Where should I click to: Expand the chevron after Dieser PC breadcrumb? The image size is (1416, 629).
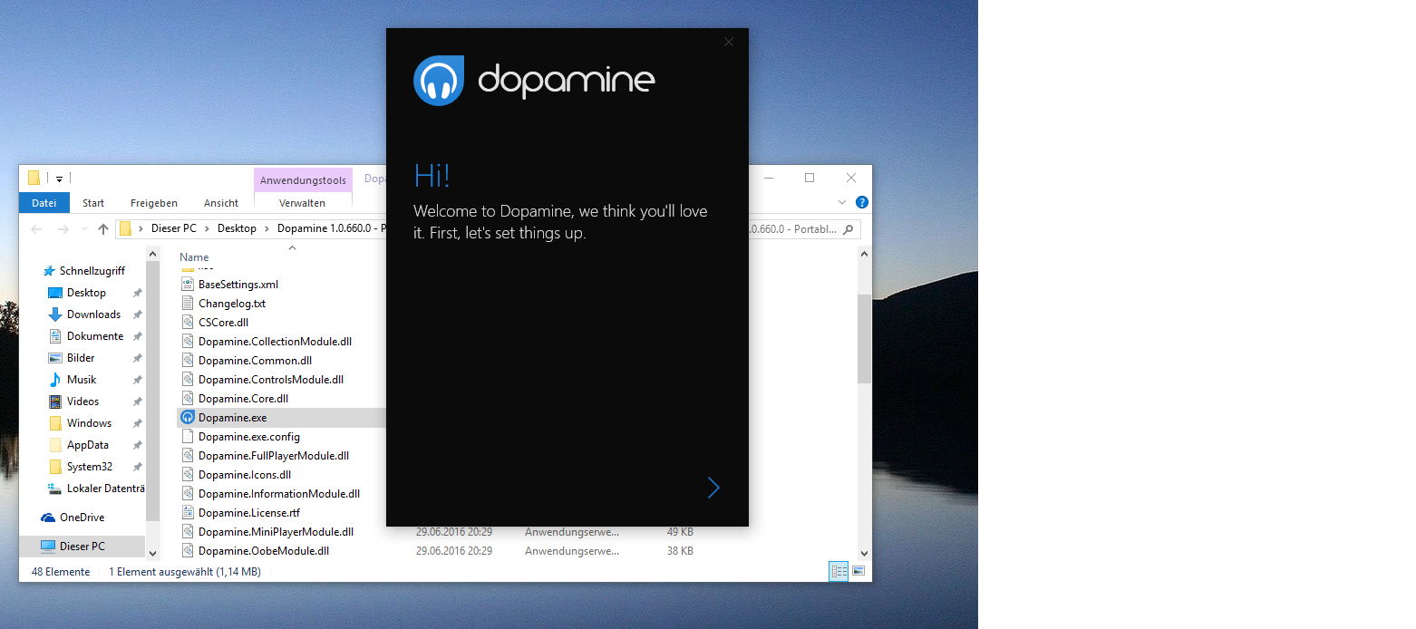click(207, 229)
